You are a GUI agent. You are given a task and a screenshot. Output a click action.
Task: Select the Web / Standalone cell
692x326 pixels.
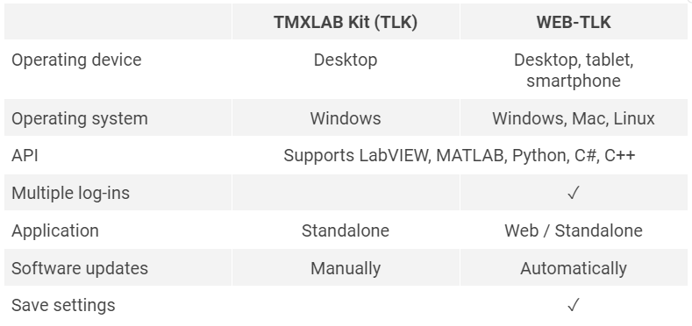click(x=574, y=230)
